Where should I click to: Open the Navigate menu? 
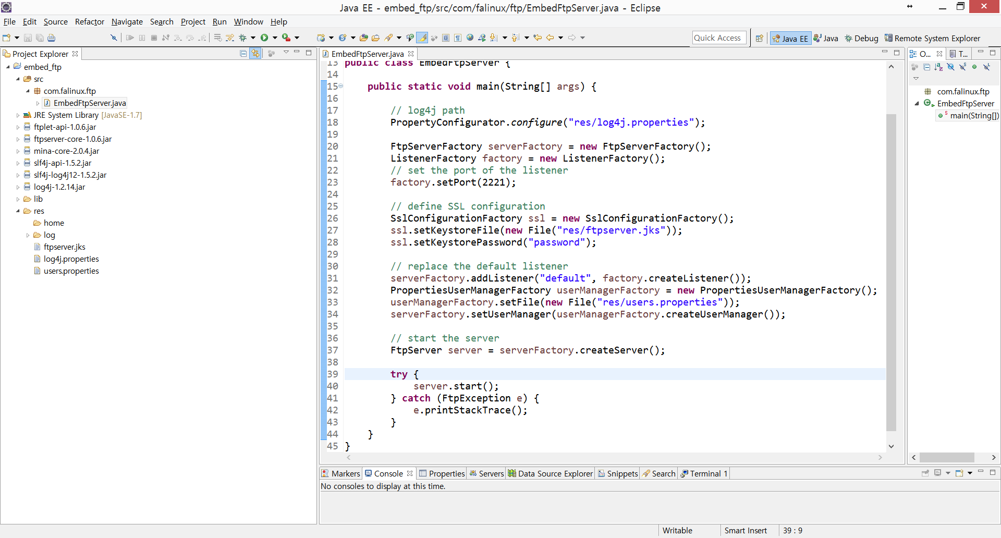coord(127,21)
